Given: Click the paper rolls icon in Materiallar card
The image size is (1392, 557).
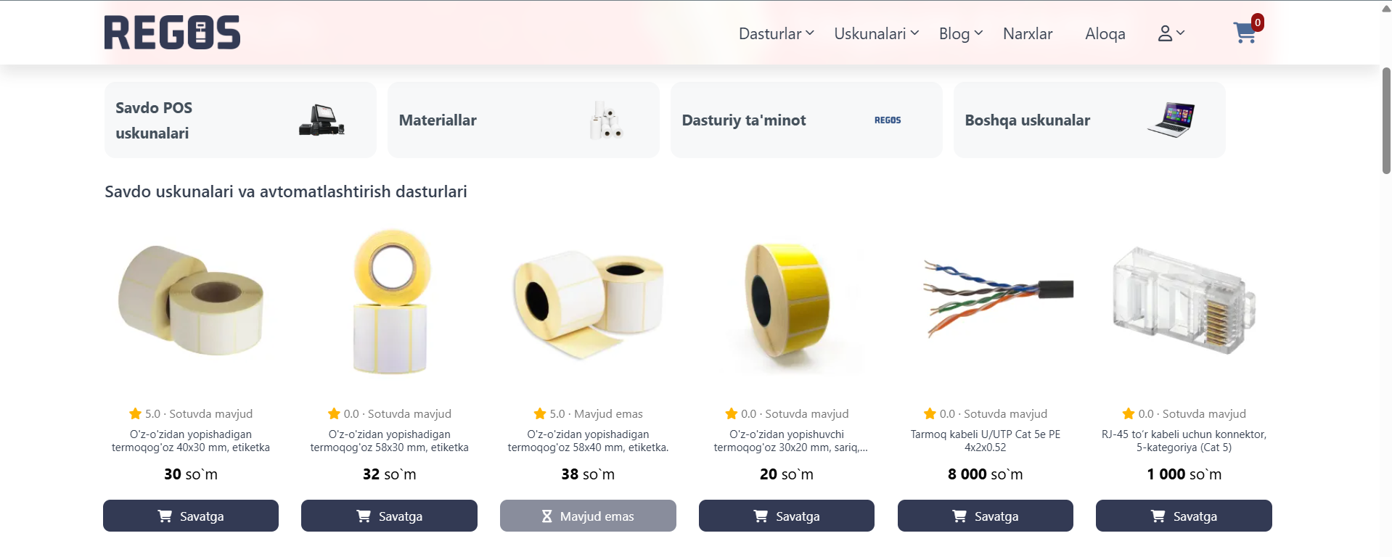Looking at the screenshot, I should tap(605, 120).
